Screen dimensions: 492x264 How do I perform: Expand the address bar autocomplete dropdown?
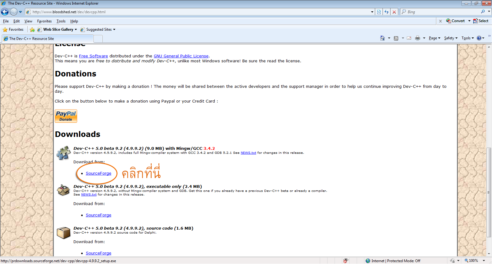(372, 12)
